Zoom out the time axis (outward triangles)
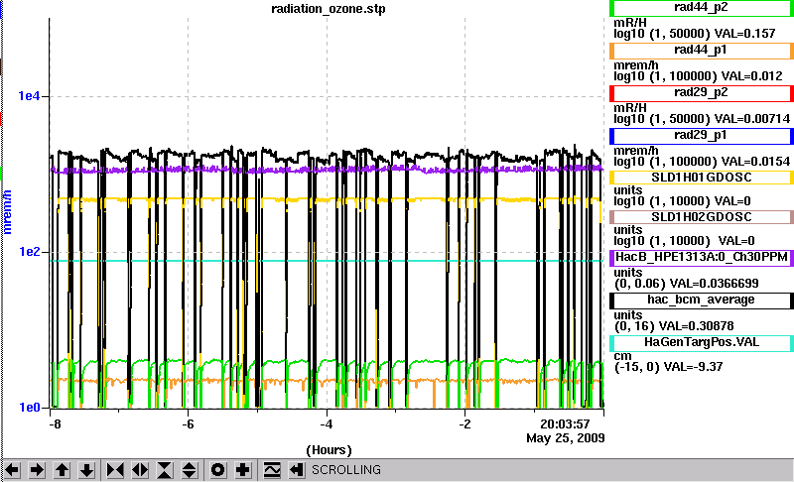The image size is (794, 482). [140, 470]
